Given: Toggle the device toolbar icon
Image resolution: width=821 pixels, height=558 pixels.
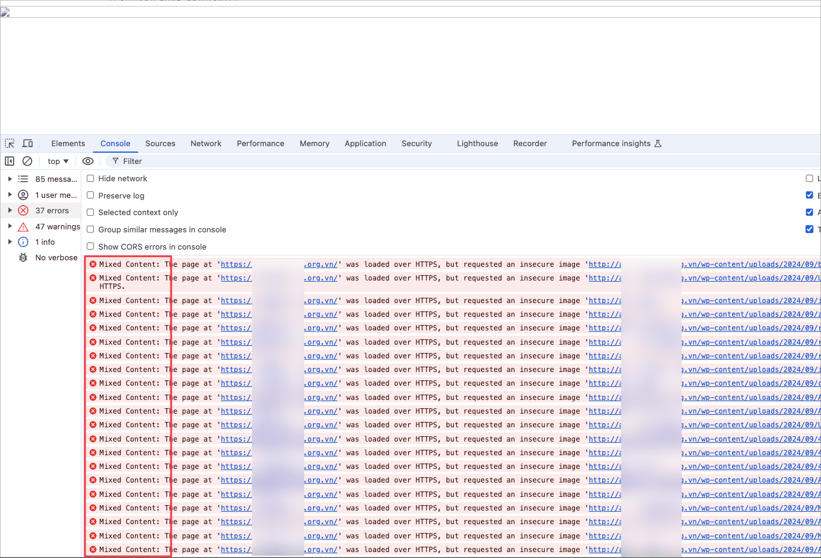Looking at the screenshot, I should tap(27, 143).
